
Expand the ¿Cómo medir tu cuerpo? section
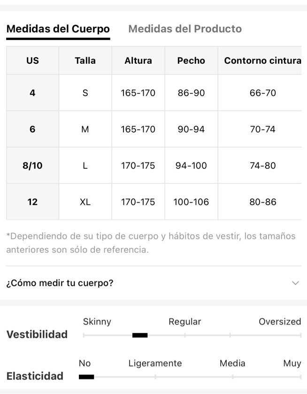pyautogui.click(x=153, y=283)
